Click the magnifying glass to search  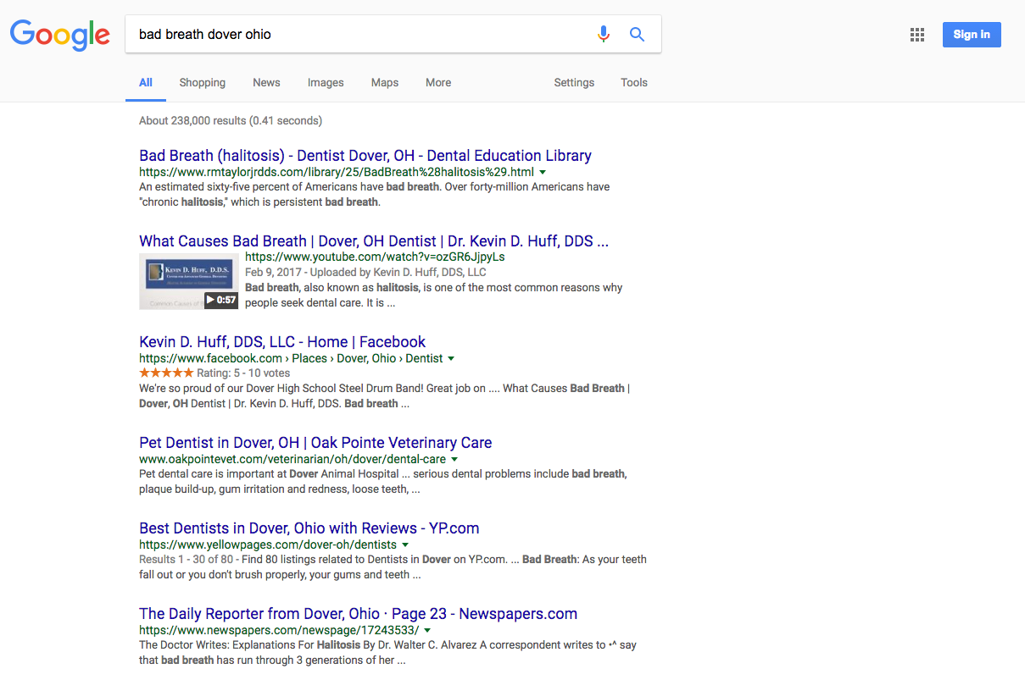[x=637, y=34]
